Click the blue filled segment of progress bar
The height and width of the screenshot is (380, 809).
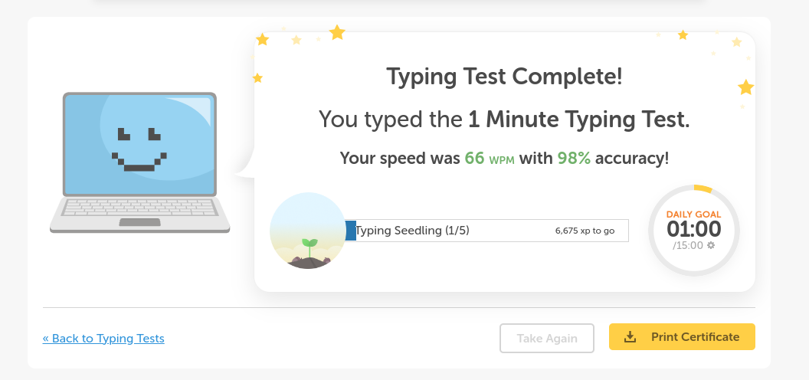[351, 231]
